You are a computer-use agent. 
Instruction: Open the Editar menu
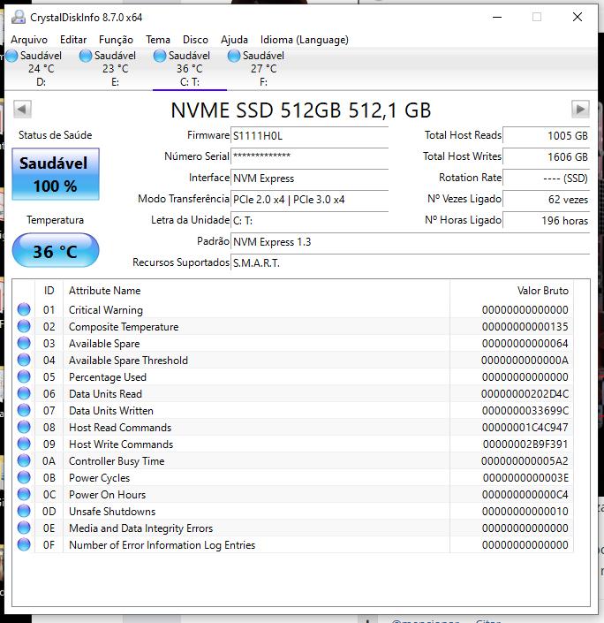coord(73,40)
